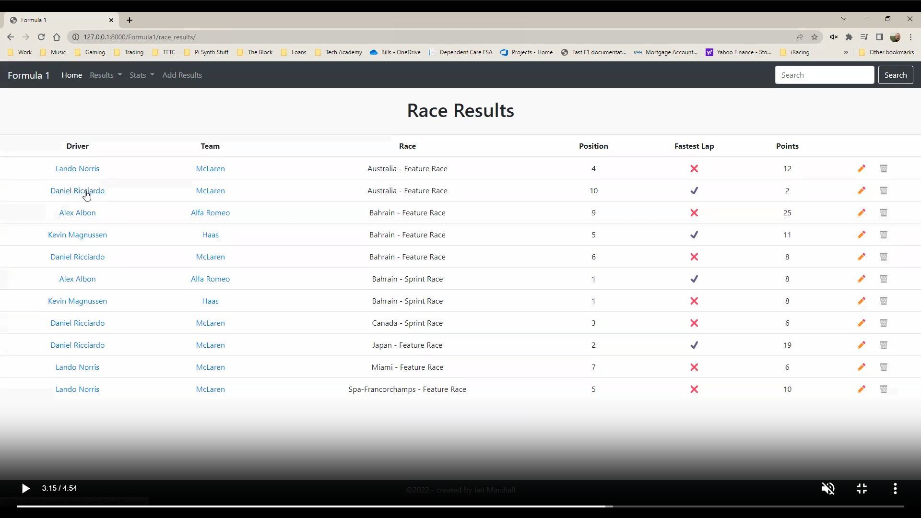Edit Daniel Ricciardo's Bahrain Feature Race result
Image resolution: width=921 pixels, height=518 pixels.
tap(862, 257)
